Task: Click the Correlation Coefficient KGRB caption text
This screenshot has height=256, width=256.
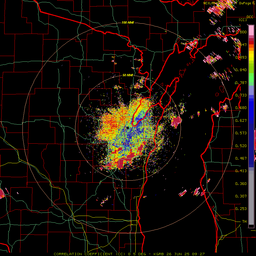Action: pyautogui.click(x=129, y=254)
